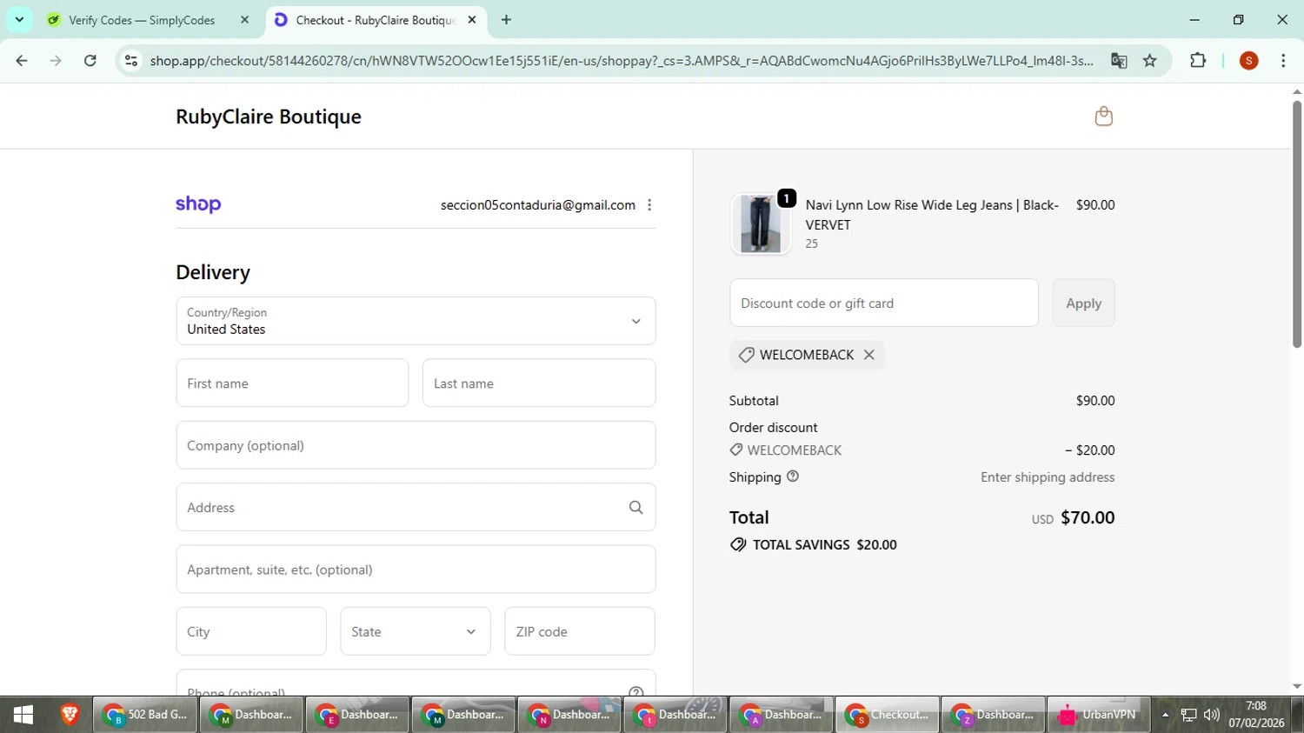
Task: Open the account options three-dot menu beside email
Action: click(x=649, y=205)
